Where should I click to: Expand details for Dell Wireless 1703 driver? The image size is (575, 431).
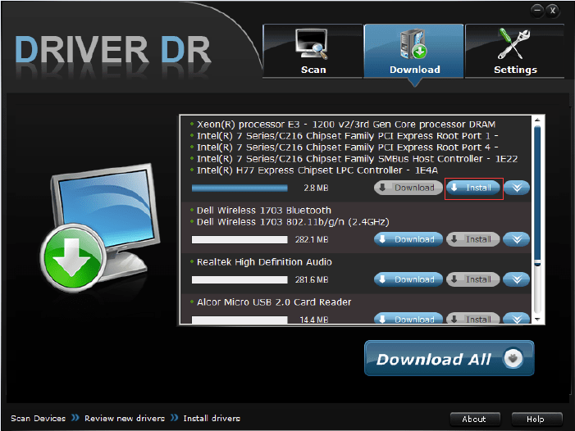pyautogui.click(x=516, y=239)
